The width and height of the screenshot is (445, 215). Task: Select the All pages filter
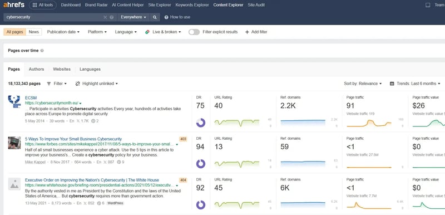tap(15, 32)
